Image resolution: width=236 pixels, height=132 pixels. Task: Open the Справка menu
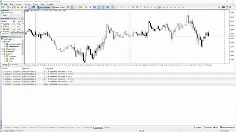(x=50, y=4)
